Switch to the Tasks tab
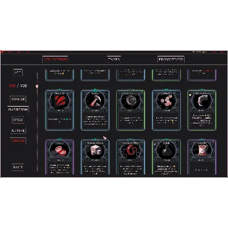This screenshot has width=228, height=228. [114, 59]
